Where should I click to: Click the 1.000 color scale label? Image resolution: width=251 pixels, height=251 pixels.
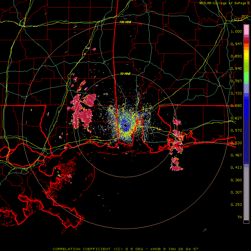tap(236, 31)
